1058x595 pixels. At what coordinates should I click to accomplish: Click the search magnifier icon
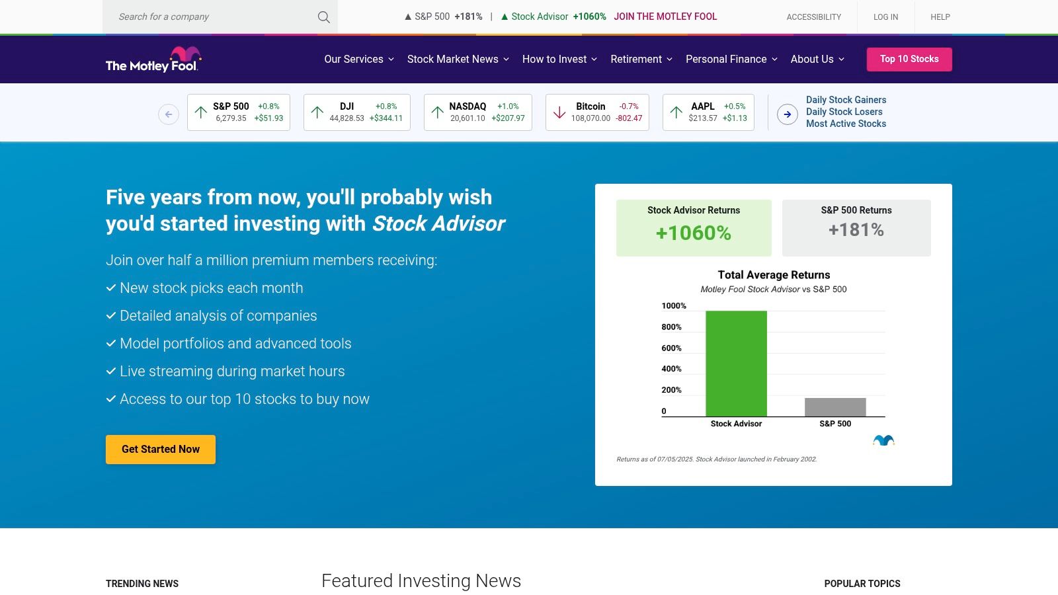pos(323,17)
